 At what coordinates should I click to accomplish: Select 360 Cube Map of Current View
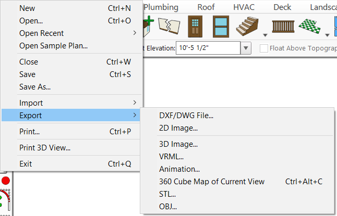coord(212,182)
